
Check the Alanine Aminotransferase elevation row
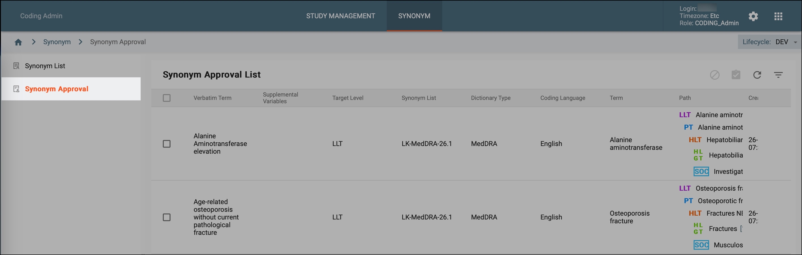click(166, 144)
